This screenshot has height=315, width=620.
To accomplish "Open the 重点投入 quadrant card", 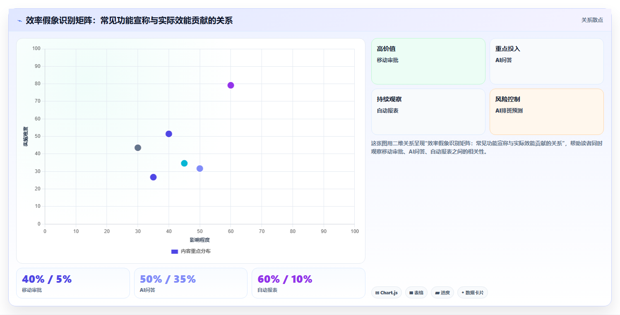I will tap(547, 61).
